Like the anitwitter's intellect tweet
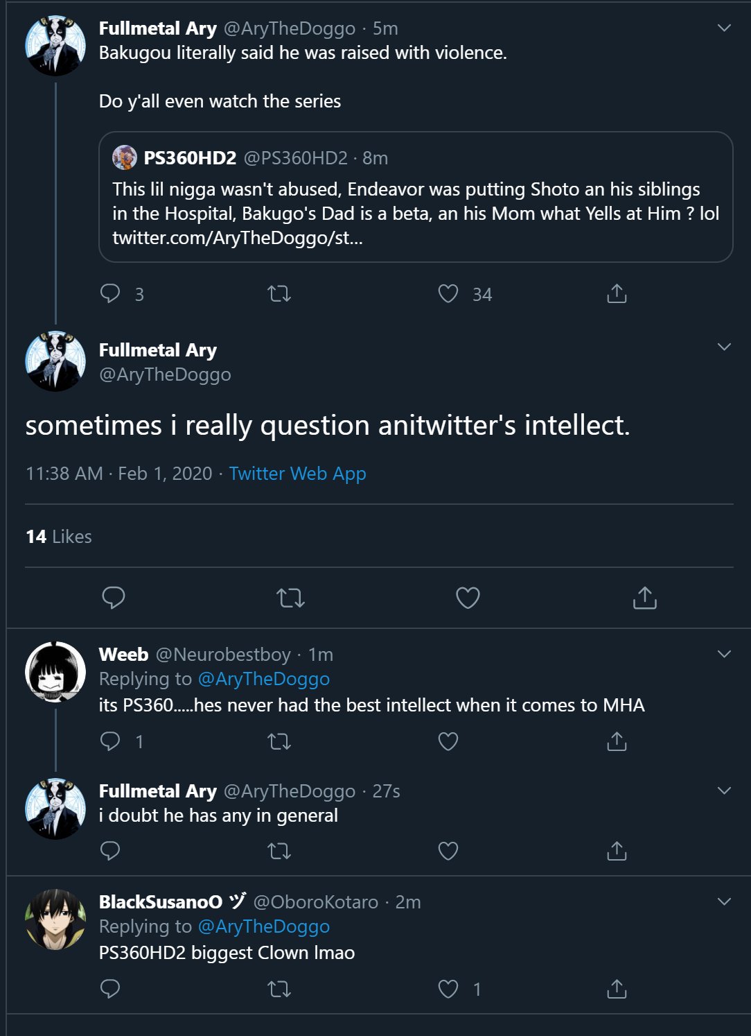This screenshot has width=751, height=1036. [468, 597]
